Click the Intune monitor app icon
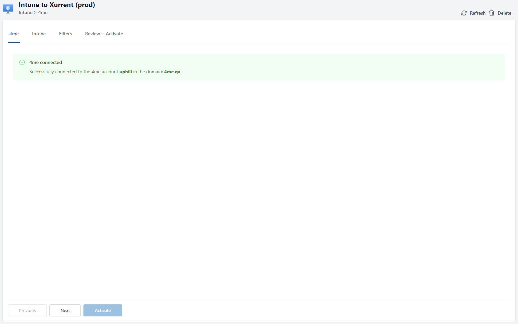 (8, 9)
